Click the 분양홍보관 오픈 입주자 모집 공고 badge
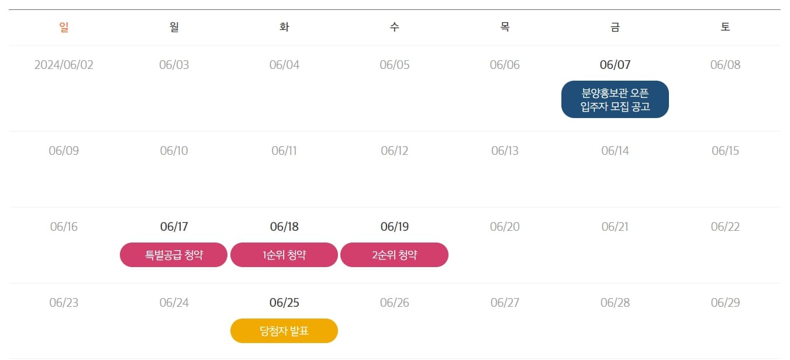Viewport: 790px width, 360px height. (x=615, y=99)
